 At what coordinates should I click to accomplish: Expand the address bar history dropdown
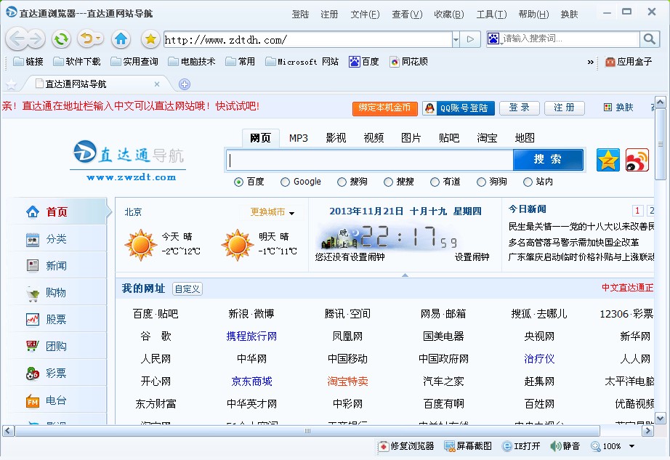click(x=456, y=39)
